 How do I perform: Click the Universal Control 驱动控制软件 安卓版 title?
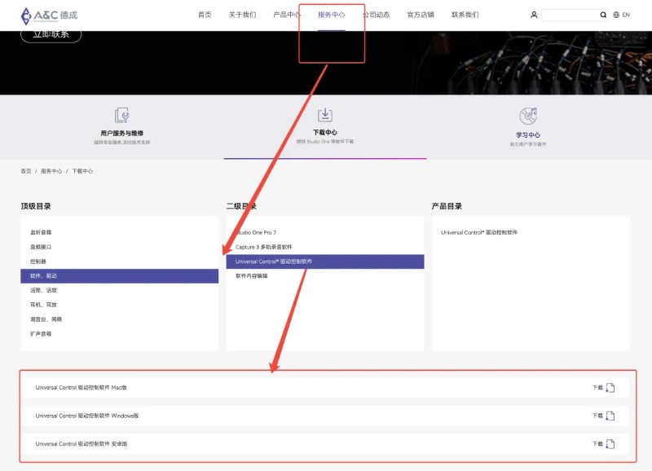tap(81, 444)
